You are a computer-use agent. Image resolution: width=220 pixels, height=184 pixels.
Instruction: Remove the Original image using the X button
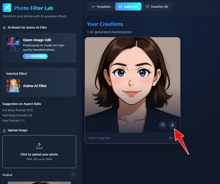[x=73, y=175]
